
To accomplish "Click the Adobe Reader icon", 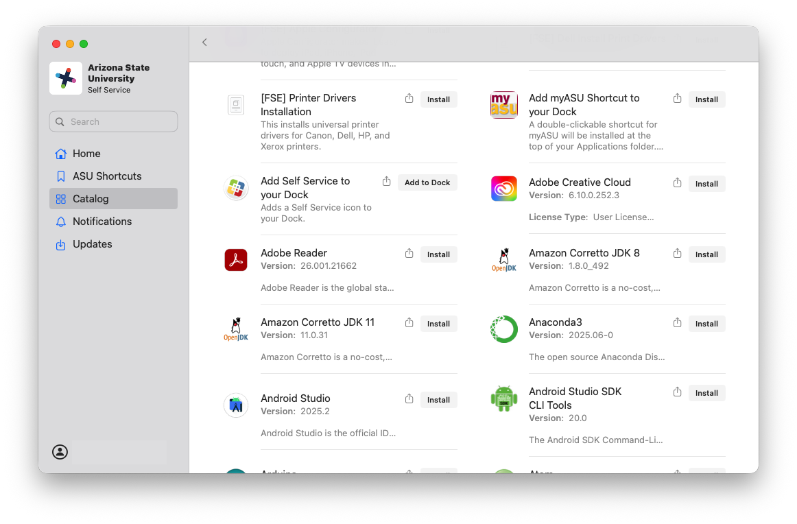I will (236, 260).
